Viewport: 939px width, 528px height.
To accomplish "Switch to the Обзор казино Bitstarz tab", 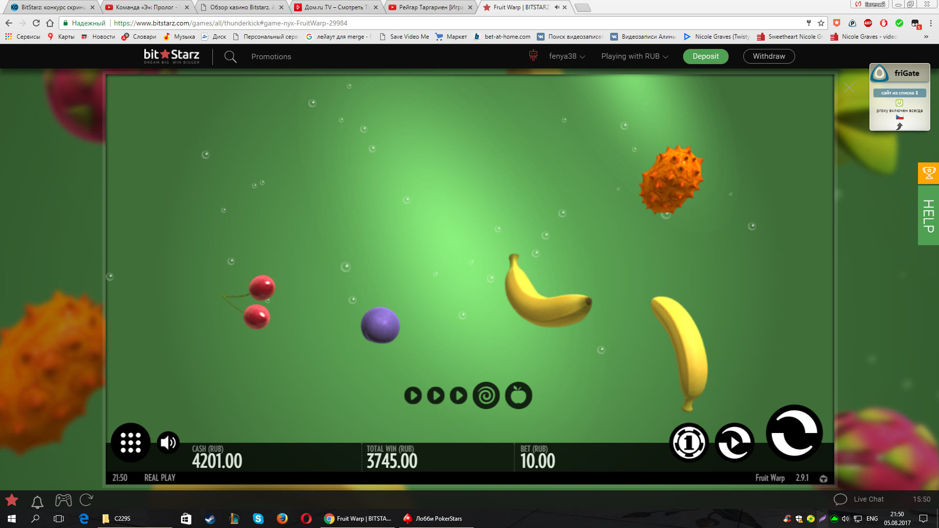I will (240, 7).
